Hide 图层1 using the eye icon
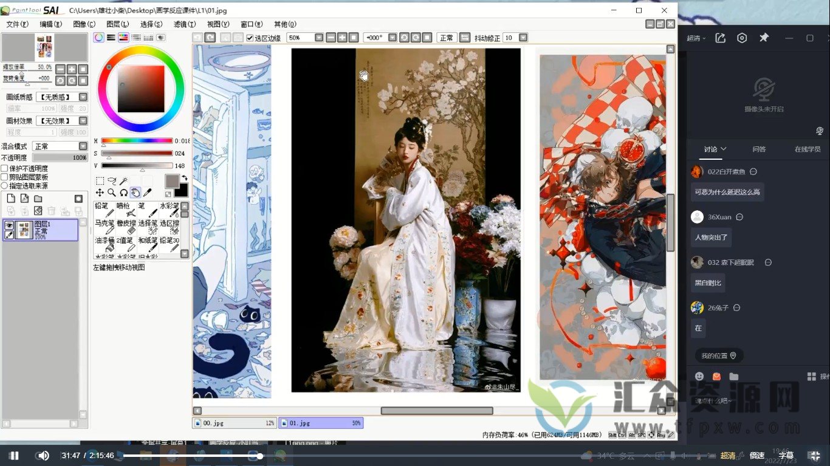 pyautogui.click(x=10, y=225)
